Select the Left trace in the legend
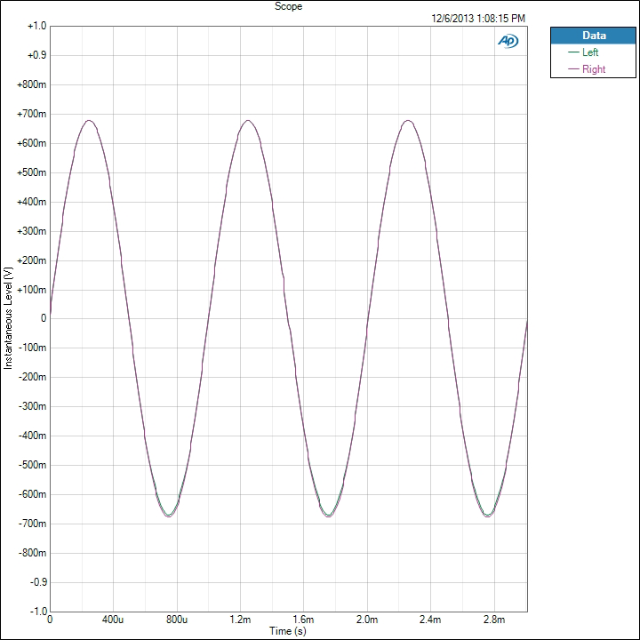640x640 pixels. pos(590,52)
